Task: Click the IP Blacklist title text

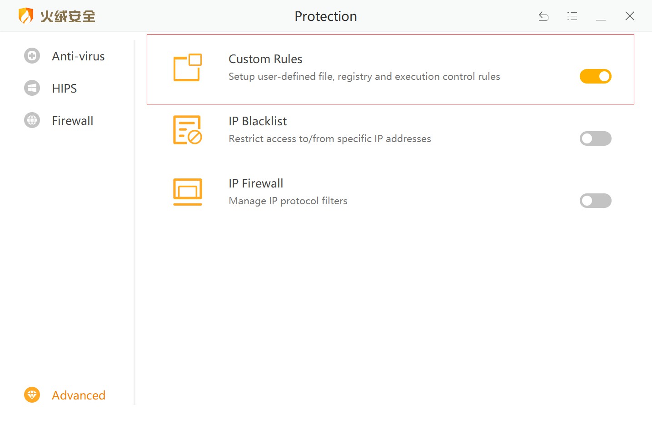Action: point(258,121)
